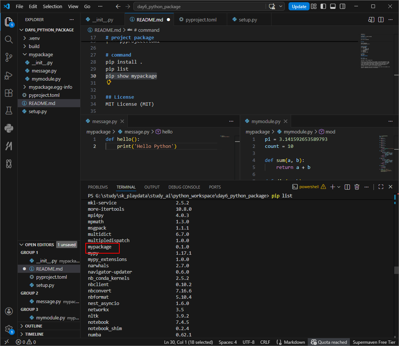
Task: Click the lightbulb code action icon
Action: pos(109,82)
